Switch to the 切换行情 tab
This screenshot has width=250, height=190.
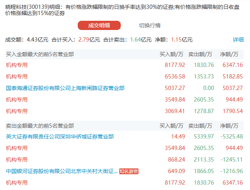coord(150,25)
